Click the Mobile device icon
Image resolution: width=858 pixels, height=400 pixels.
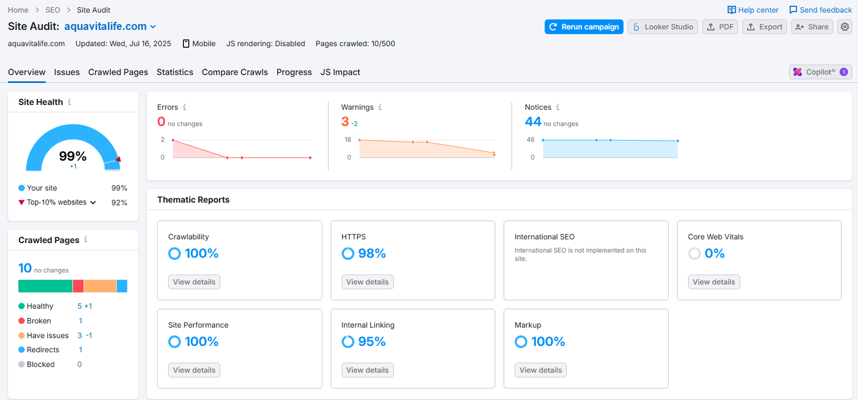click(186, 43)
